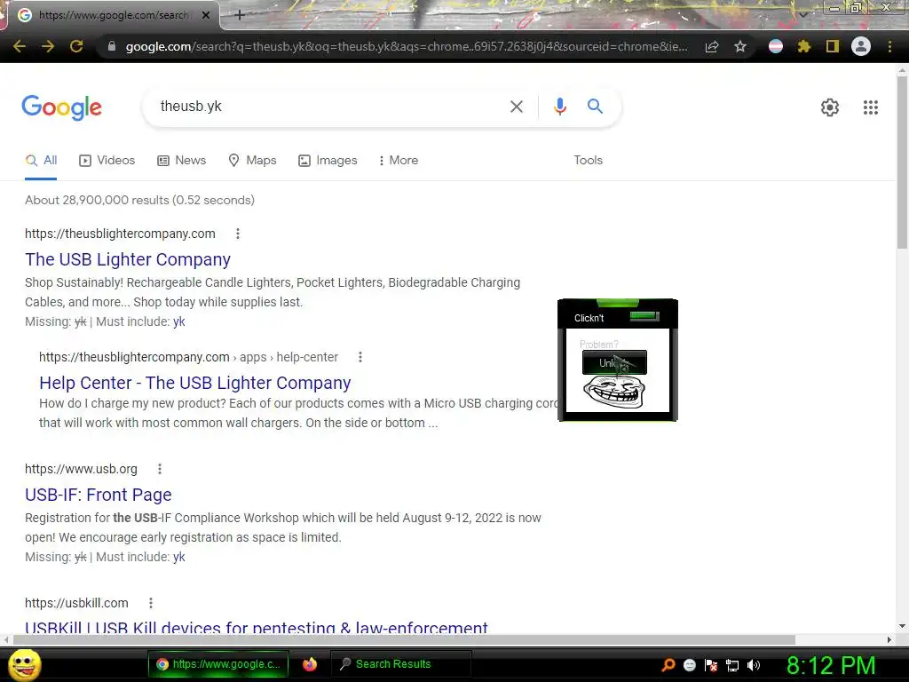
Task: Open the pink-and-blue striped extension icon
Action: 776,46
